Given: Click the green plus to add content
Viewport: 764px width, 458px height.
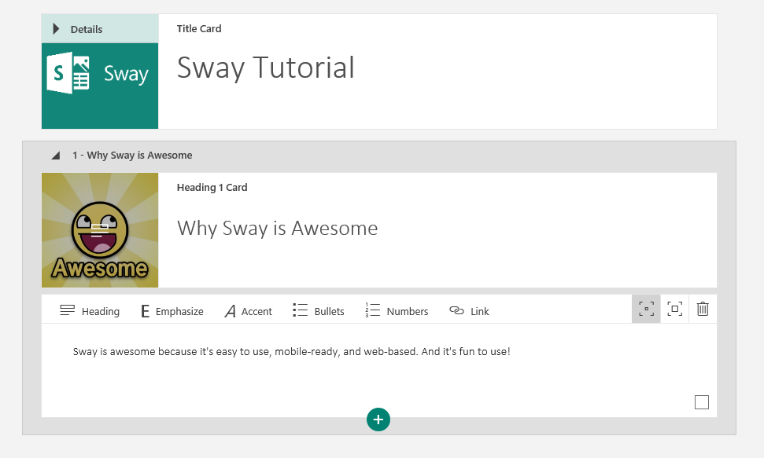Looking at the screenshot, I should pos(378,420).
